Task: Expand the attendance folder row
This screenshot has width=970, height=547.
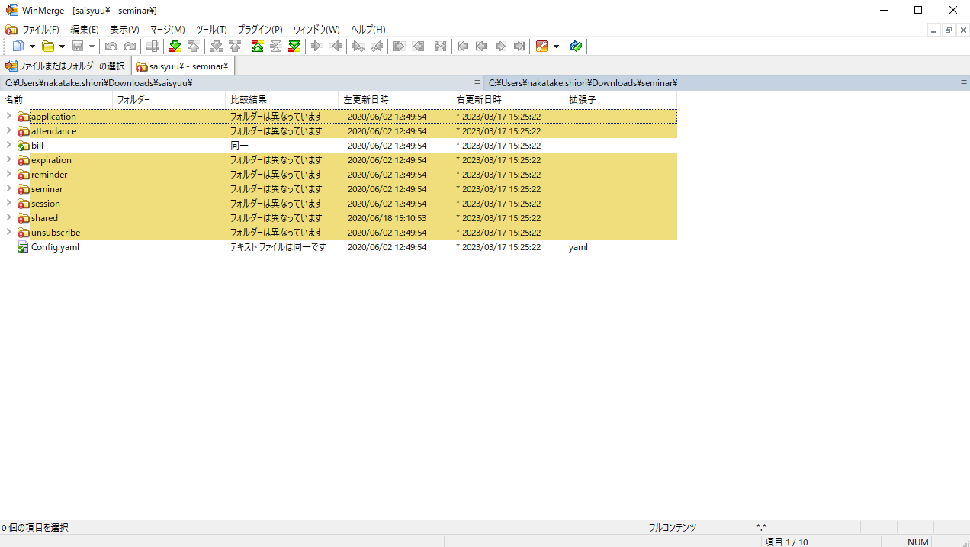Action: pos(9,131)
